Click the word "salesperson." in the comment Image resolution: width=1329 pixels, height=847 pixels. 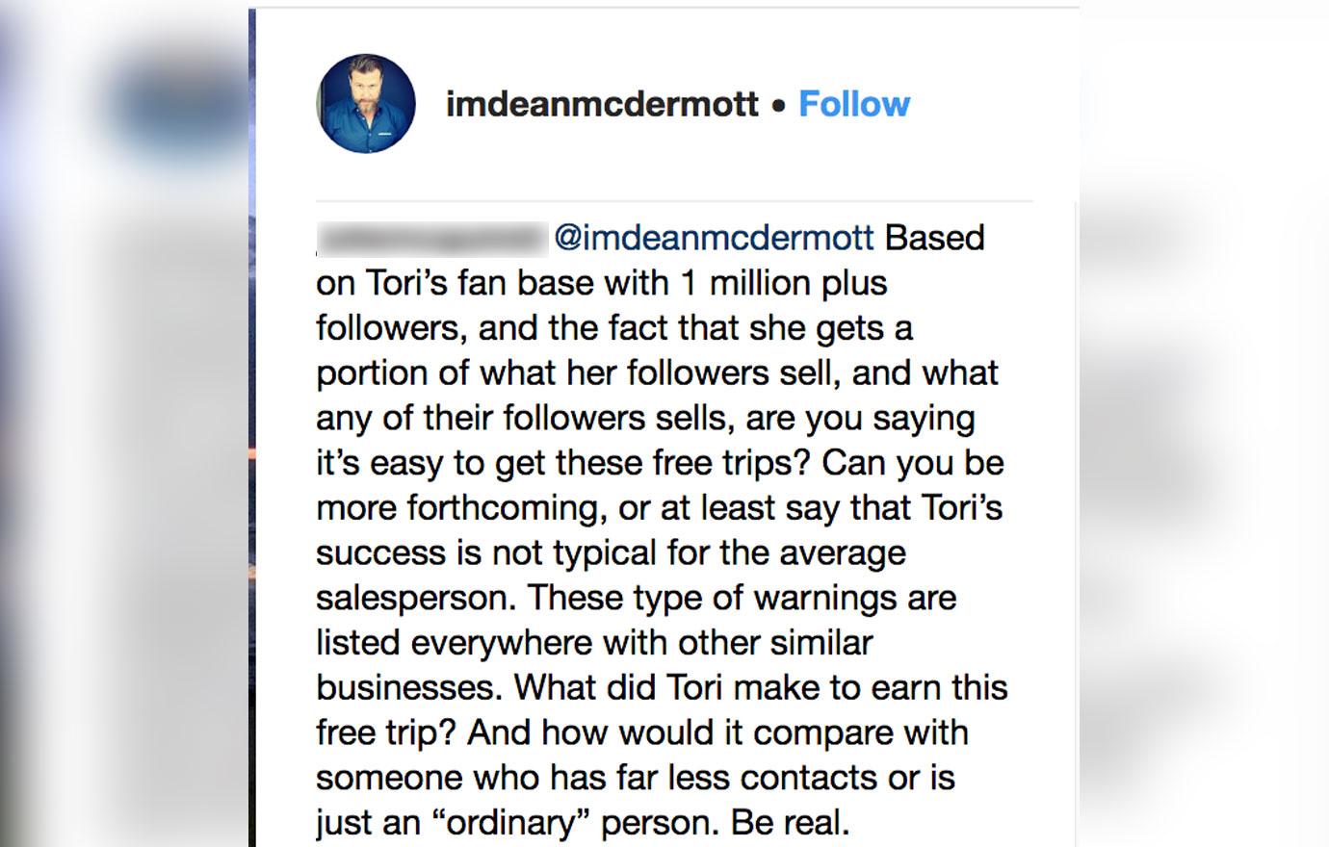[416, 598]
